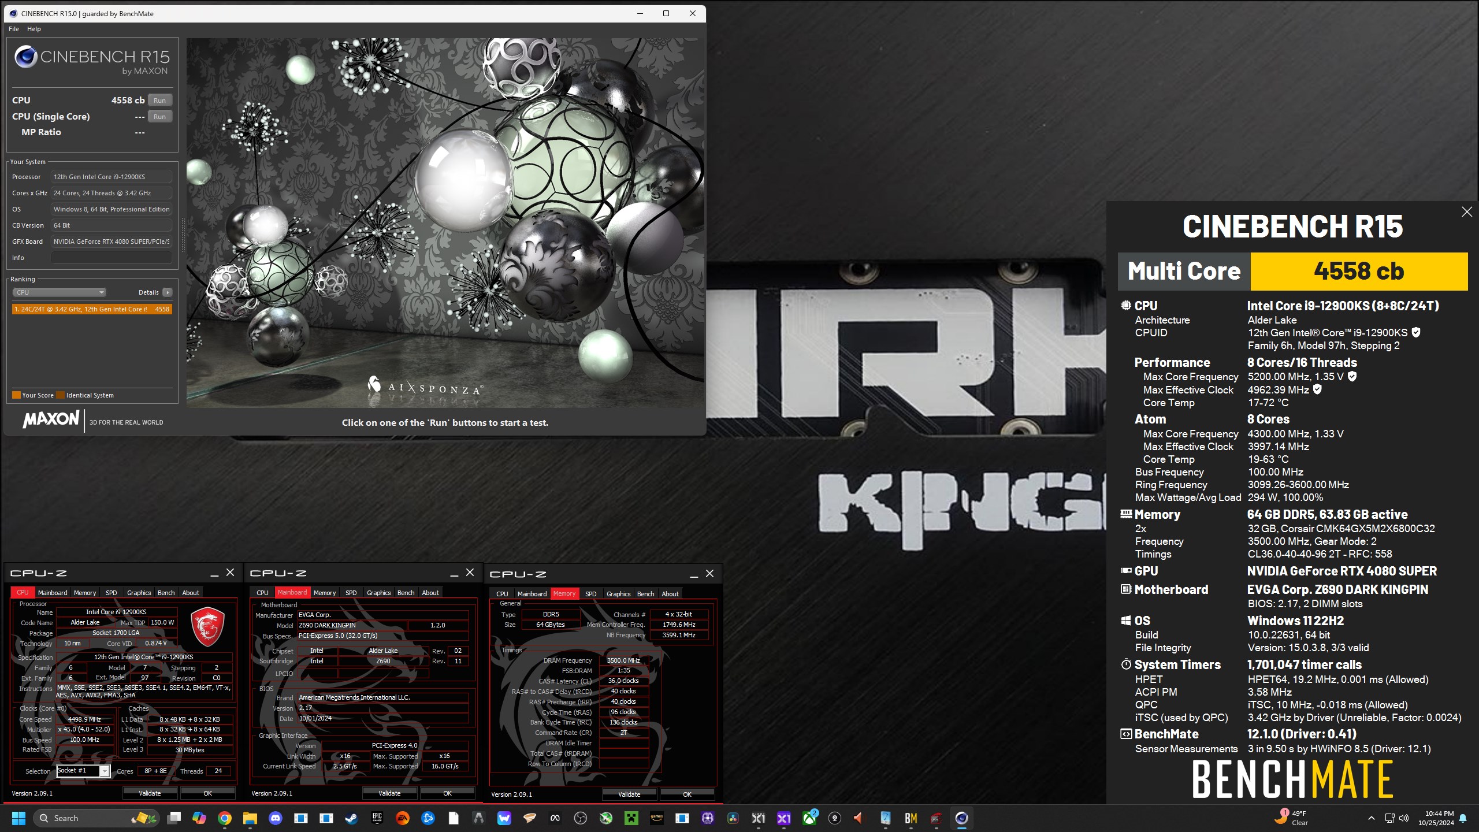
Task: Click the Cinebench R15 logo icon
Action: (25, 57)
